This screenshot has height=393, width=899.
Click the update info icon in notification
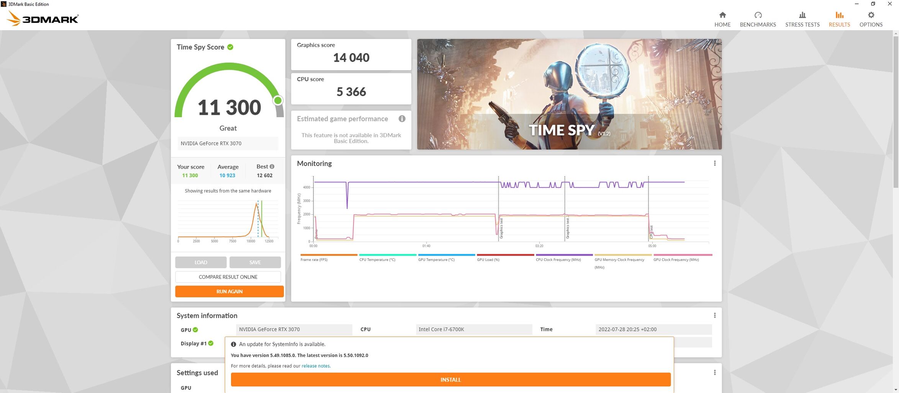tap(233, 344)
